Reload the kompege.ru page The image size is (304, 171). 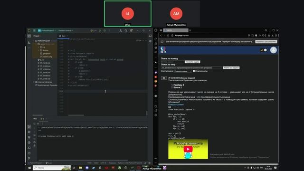[x=168, y=36]
